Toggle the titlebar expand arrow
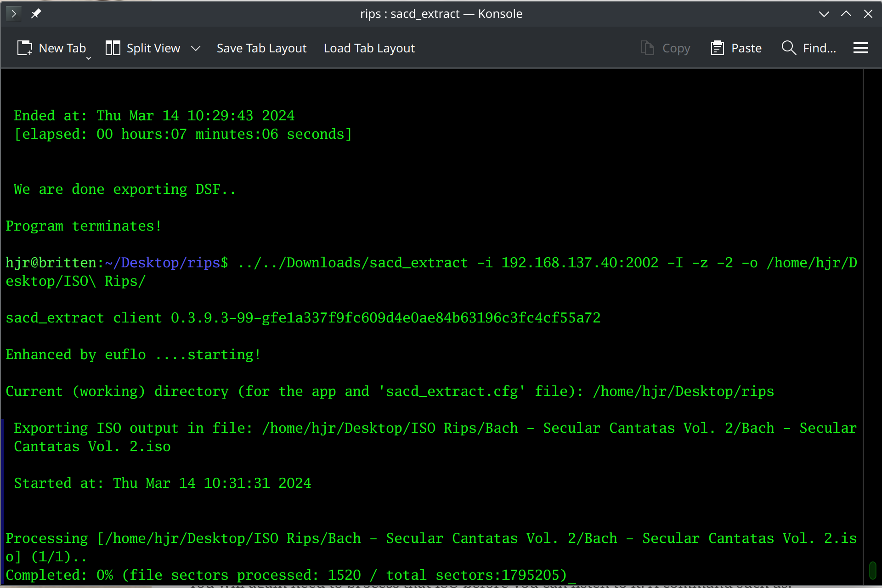The width and height of the screenshot is (882, 588). pyautogui.click(x=847, y=13)
